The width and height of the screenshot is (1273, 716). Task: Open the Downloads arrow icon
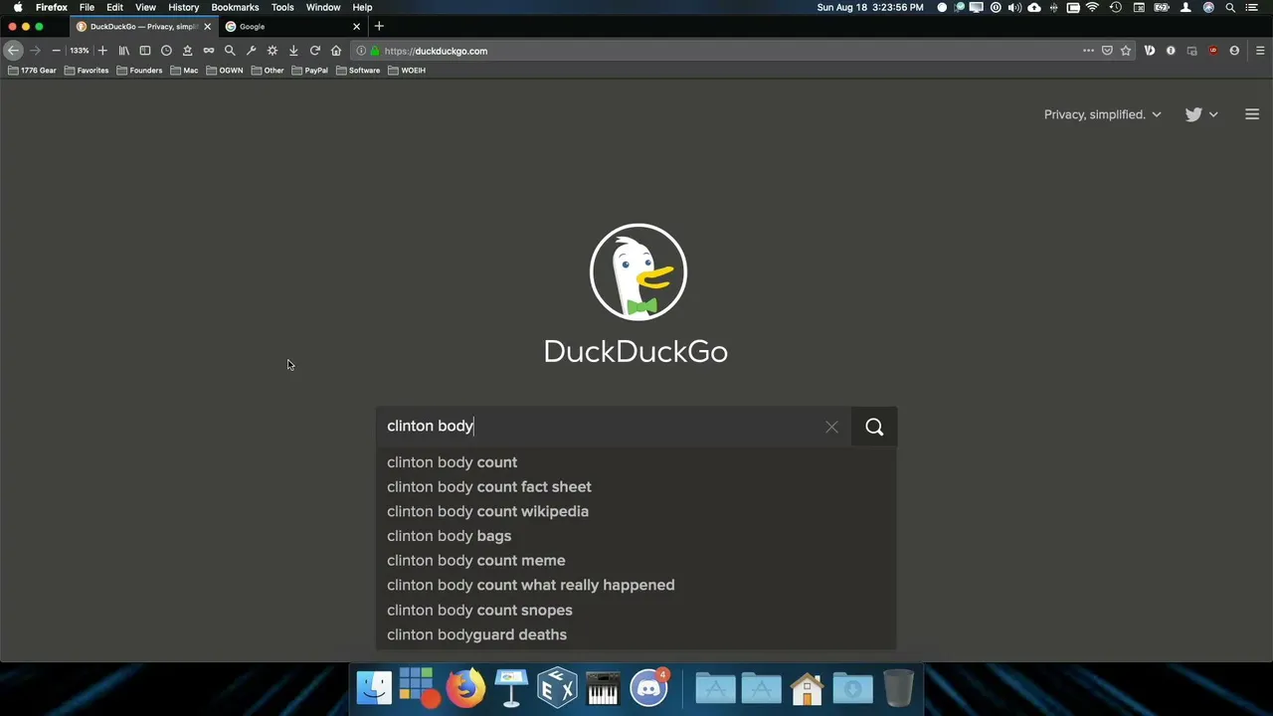[x=293, y=51]
